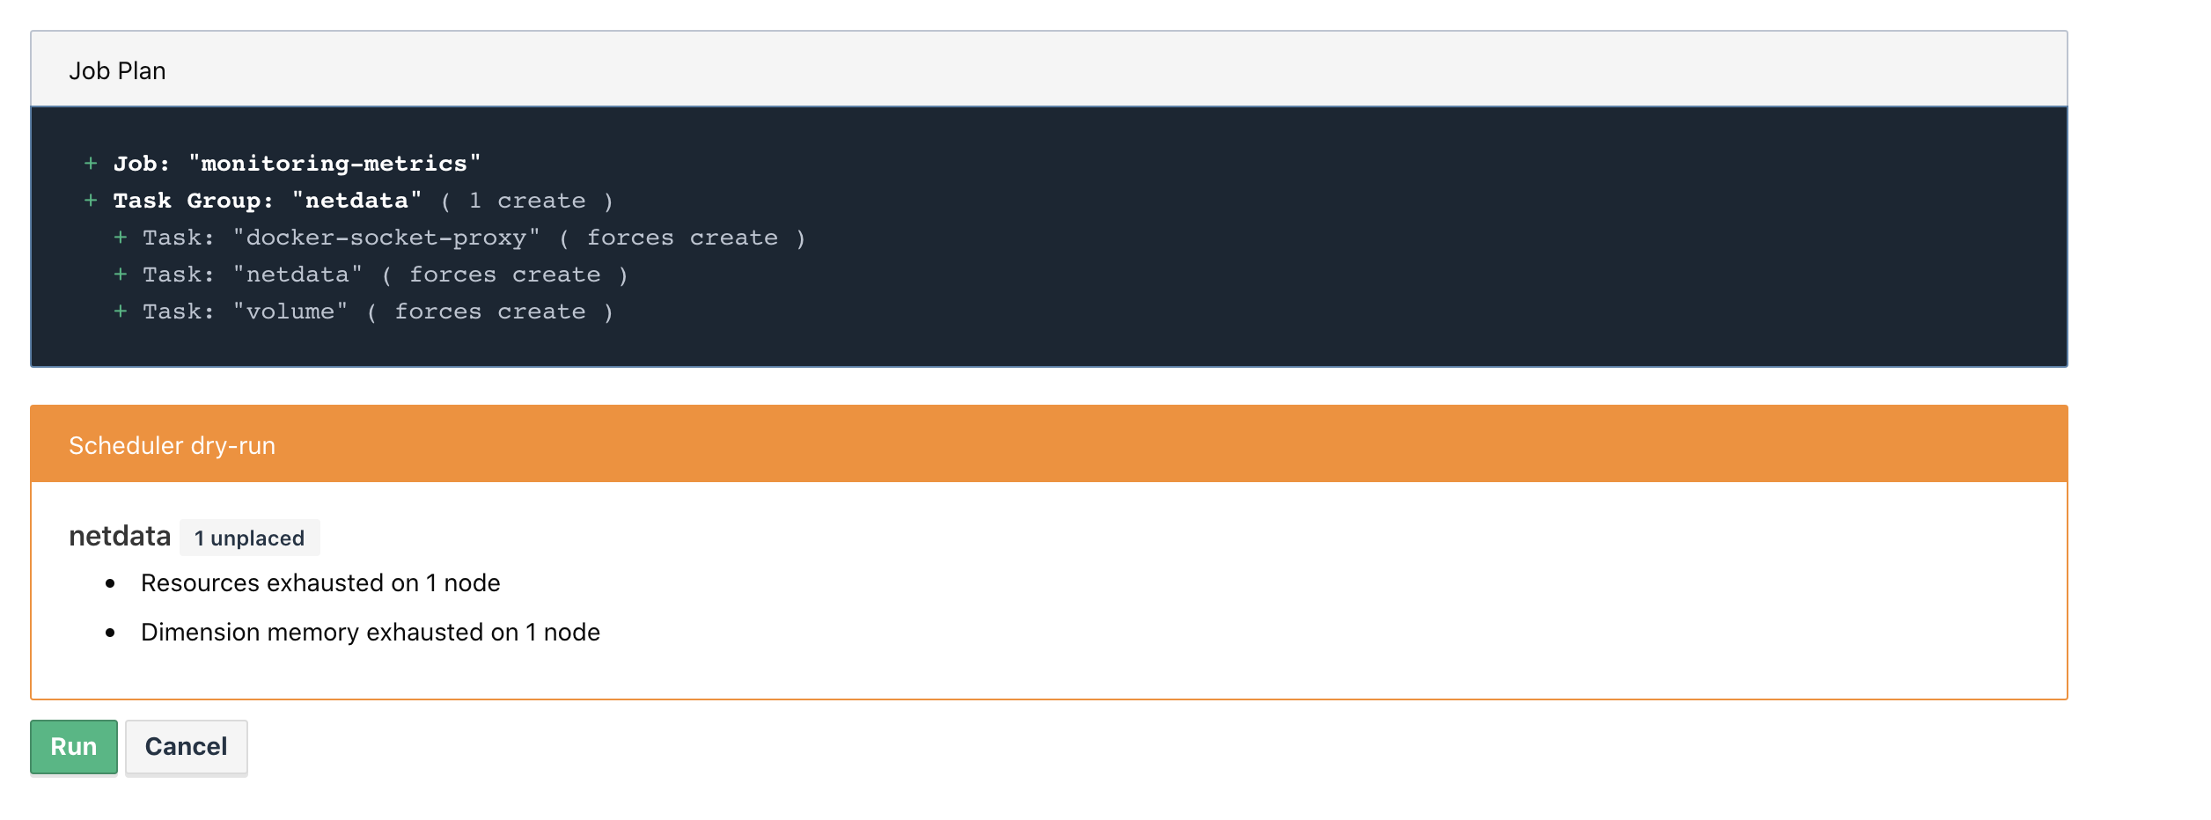
Task: Collapse the Scheduler dry-run section
Action: tap(172, 444)
